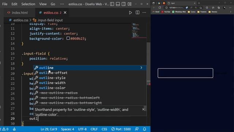This screenshot has width=234, height=132.
Task: Choose 'outline-width' from suggestions
Action: 90,83
